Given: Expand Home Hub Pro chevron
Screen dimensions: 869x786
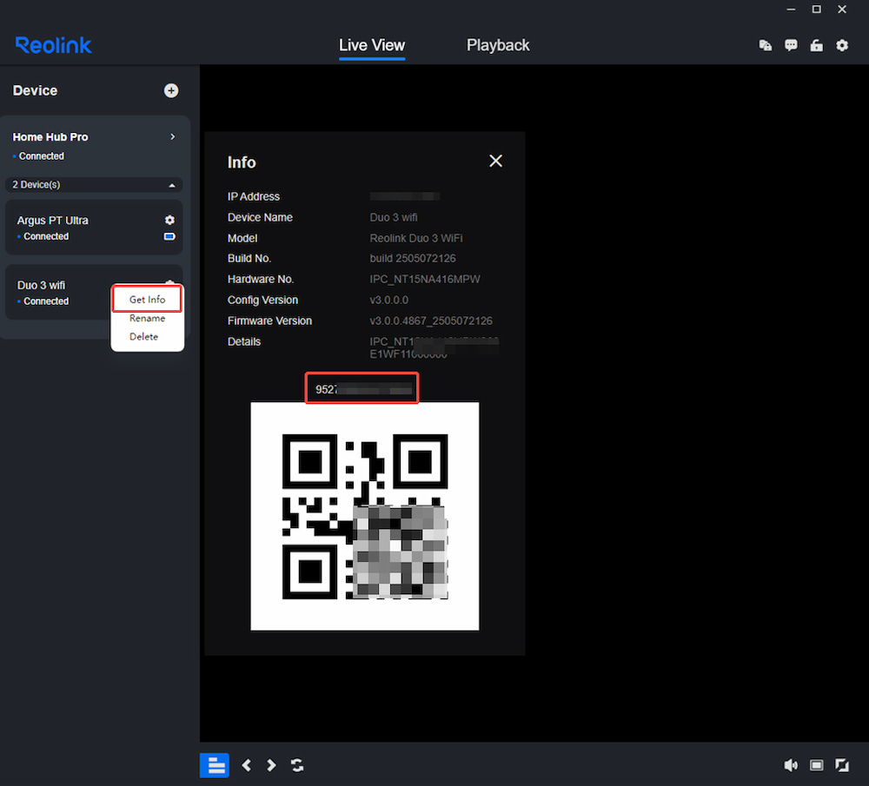Looking at the screenshot, I should coord(173,137).
